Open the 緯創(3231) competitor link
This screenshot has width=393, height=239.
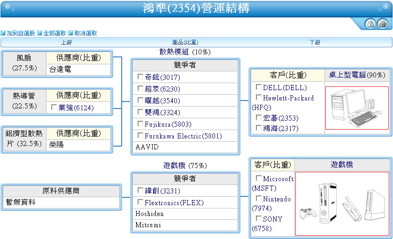[162, 191]
